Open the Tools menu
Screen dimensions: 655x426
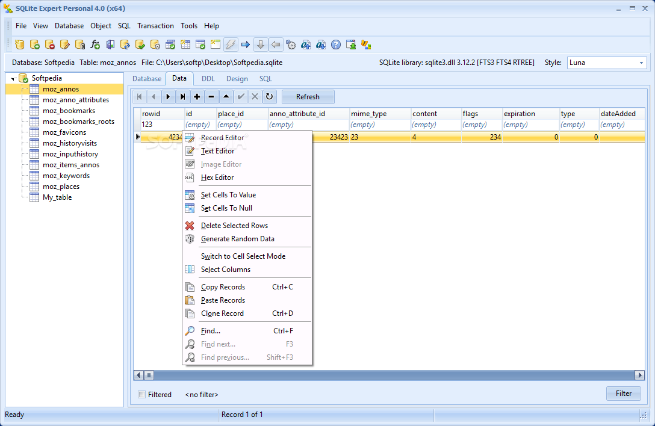189,26
